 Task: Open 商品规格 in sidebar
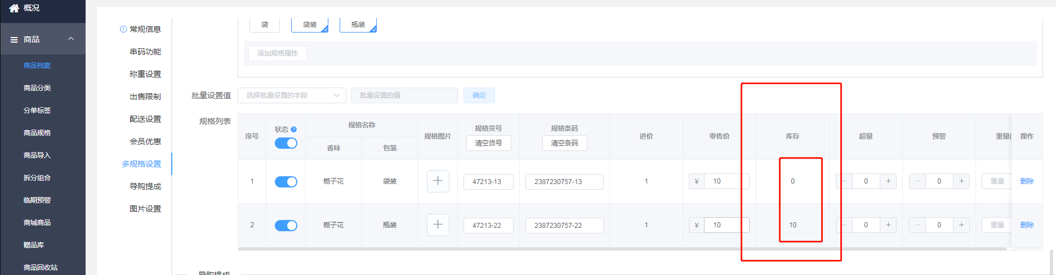point(37,133)
